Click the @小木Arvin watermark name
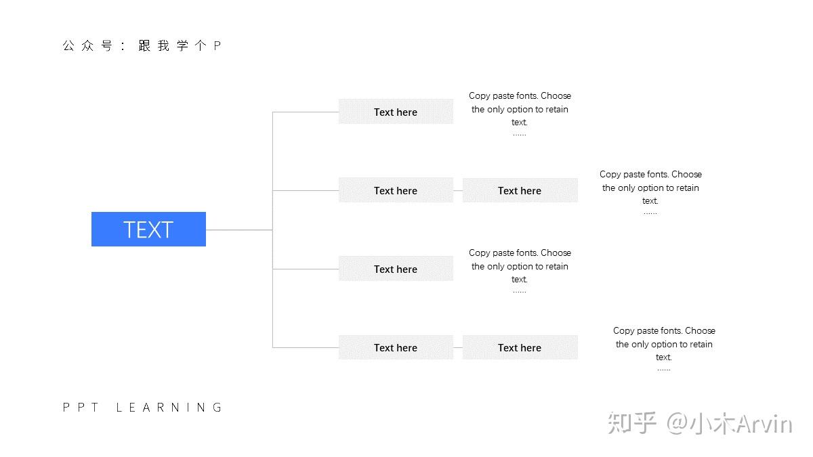 click(x=729, y=425)
